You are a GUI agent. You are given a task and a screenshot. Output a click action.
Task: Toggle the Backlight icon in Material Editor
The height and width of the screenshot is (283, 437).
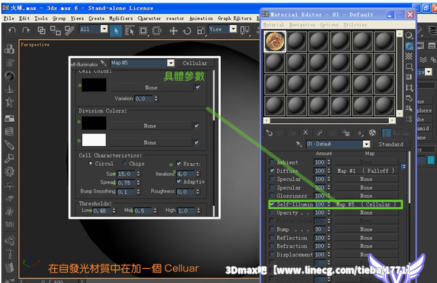coord(409,46)
